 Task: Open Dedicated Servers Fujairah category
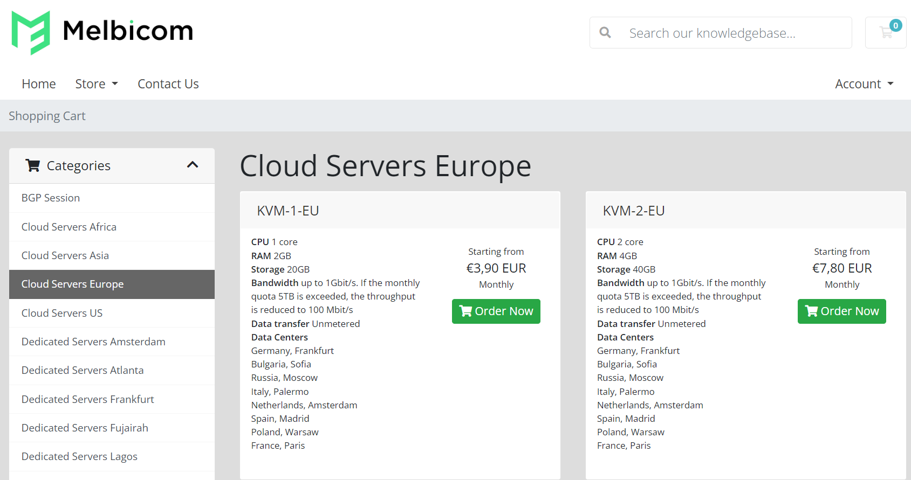(112, 428)
